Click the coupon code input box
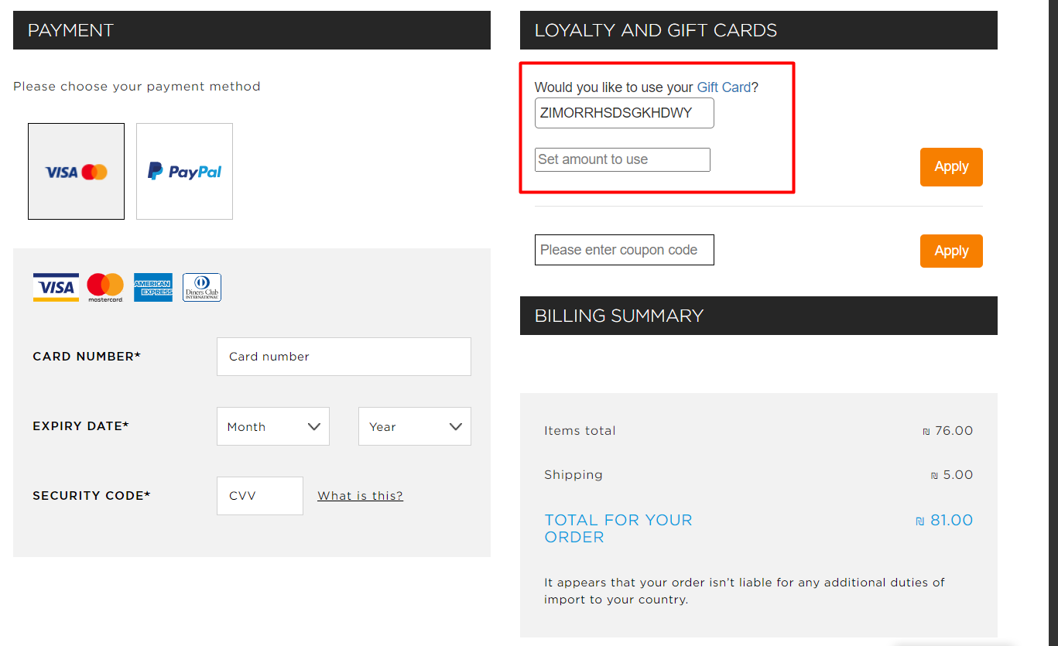This screenshot has height=646, width=1058. coord(624,250)
